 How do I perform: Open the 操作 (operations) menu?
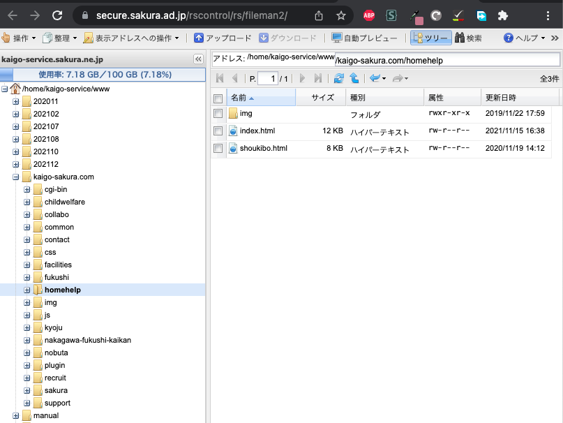(x=20, y=38)
